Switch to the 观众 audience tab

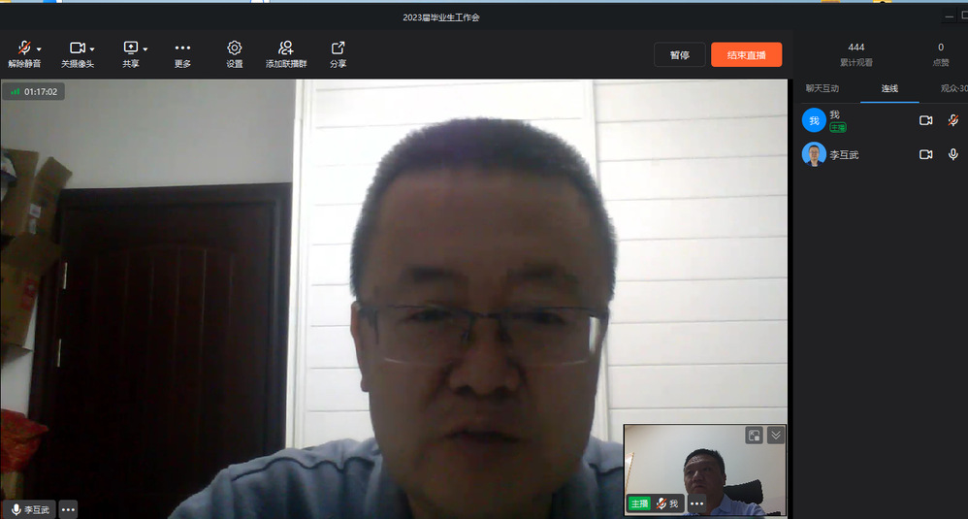click(953, 88)
